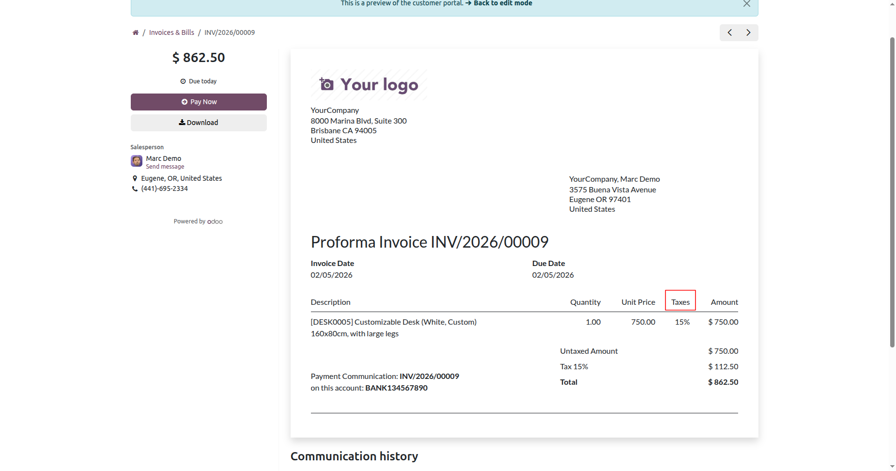
Task: Click the phone icon beside (441)-695-2334
Action: [135, 189]
